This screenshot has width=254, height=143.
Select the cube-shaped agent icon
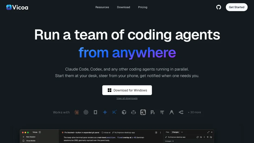124,112
